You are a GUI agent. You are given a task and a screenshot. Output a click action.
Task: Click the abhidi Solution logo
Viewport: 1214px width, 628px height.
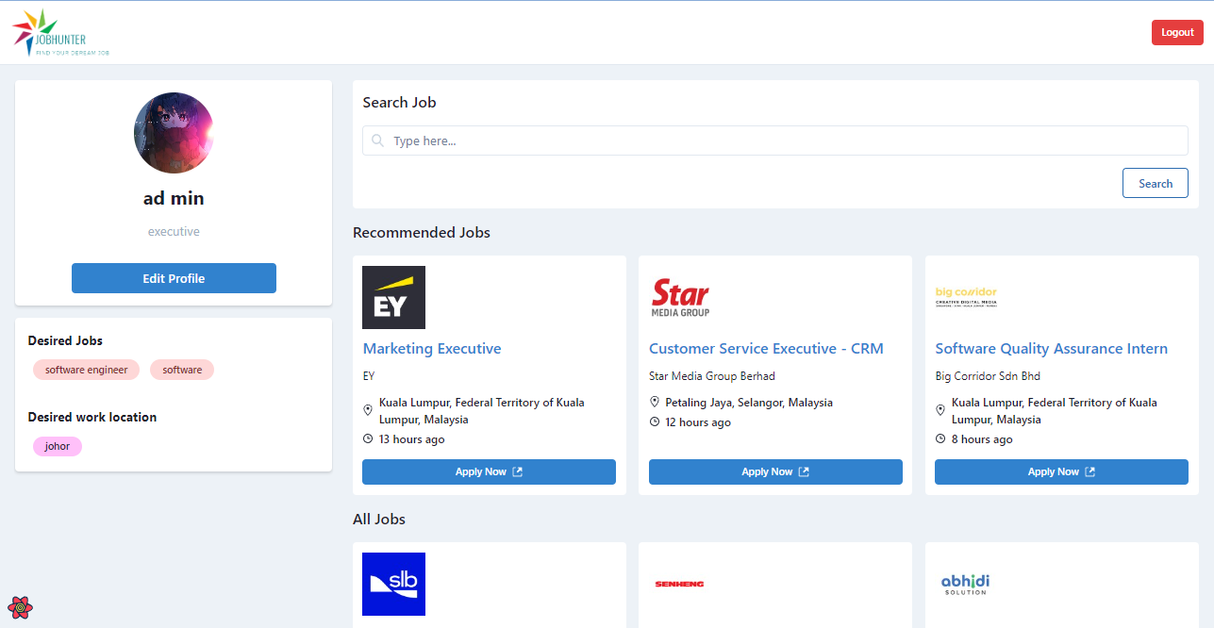click(966, 584)
